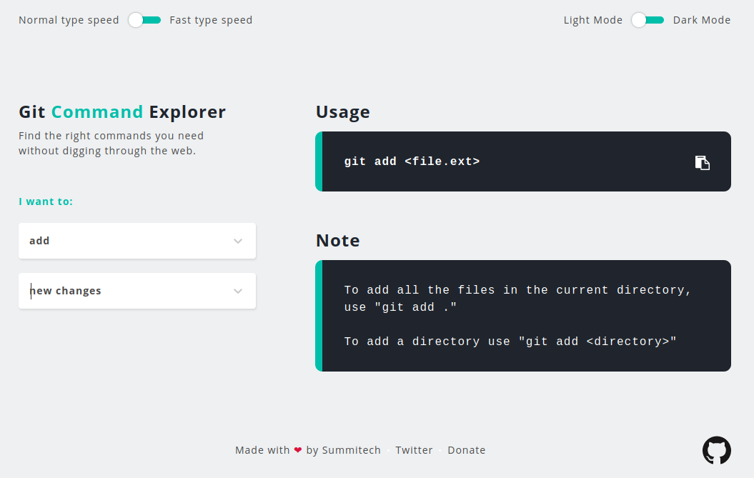Open the 'add' action dropdown
Viewport: 754px width, 478px height.
(137, 241)
